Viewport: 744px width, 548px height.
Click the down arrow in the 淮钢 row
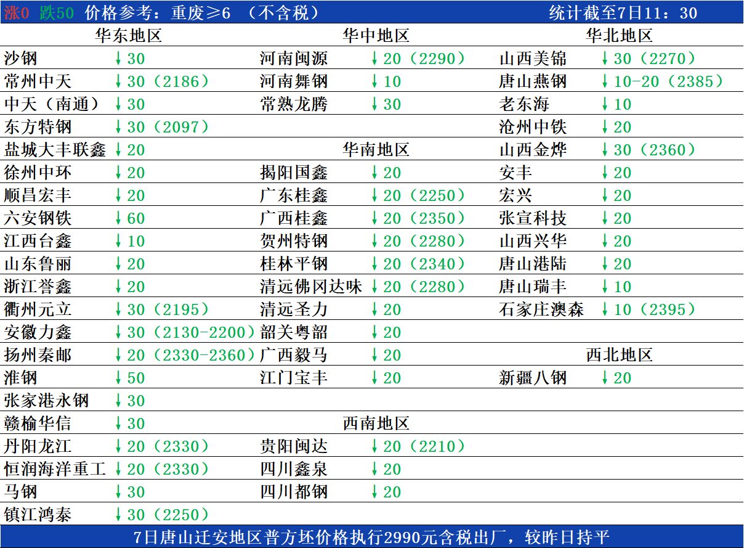119,378
